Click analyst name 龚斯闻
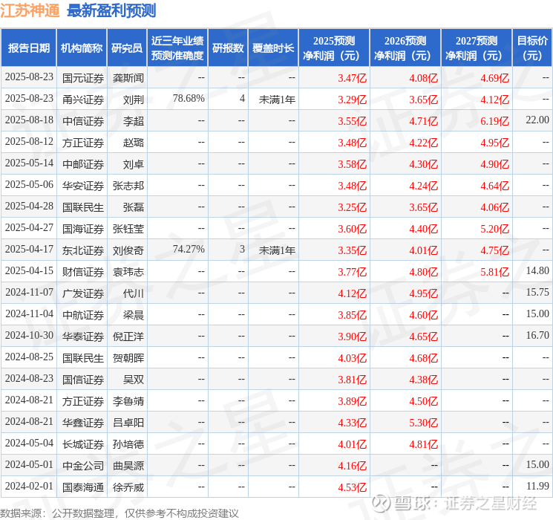The image size is (553, 520). (128, 78)
